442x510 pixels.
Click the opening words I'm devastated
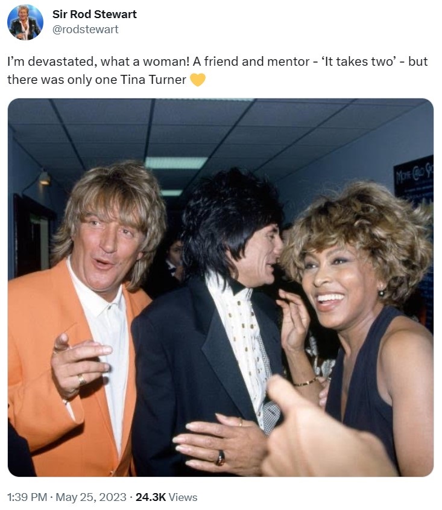(52, 62)
